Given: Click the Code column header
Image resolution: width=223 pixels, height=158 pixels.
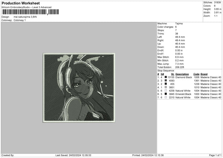Looking at the screenshot, I should (196, 74).
